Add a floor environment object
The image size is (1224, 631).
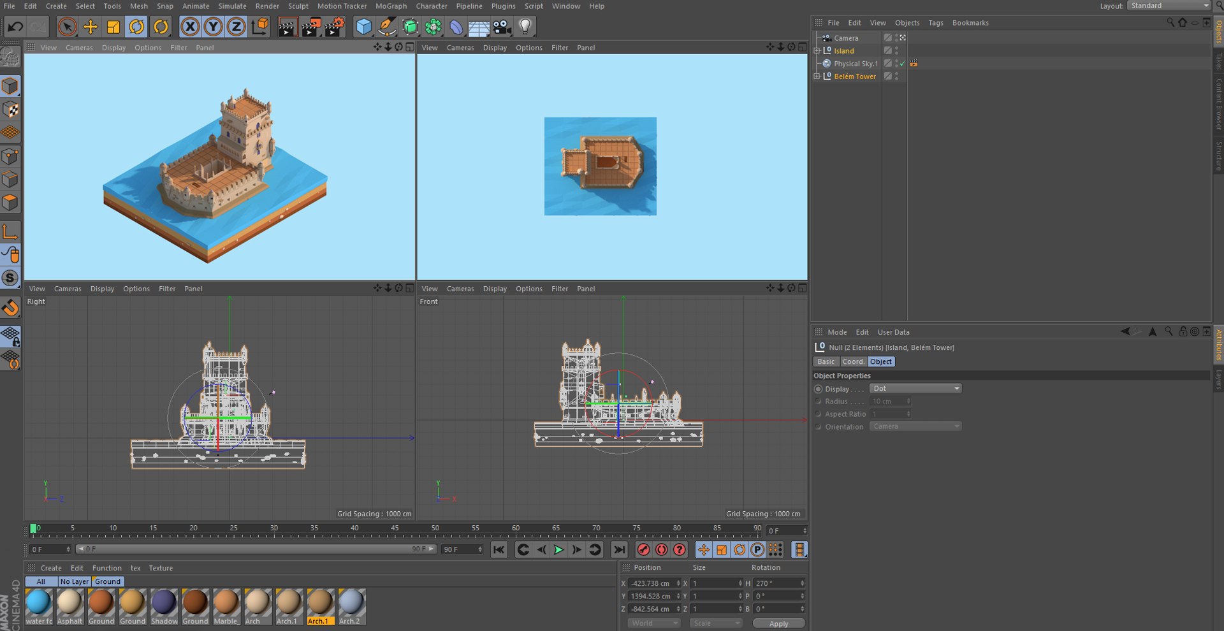(x=479, y=27)
